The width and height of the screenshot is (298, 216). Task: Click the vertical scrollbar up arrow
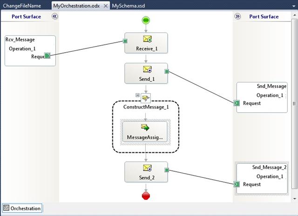tap(295, 14)
